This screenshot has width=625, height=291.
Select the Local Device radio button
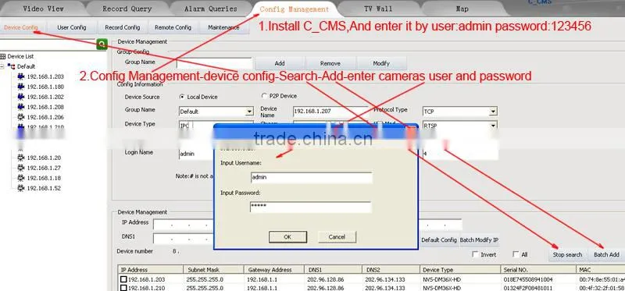tap(182, 97)
